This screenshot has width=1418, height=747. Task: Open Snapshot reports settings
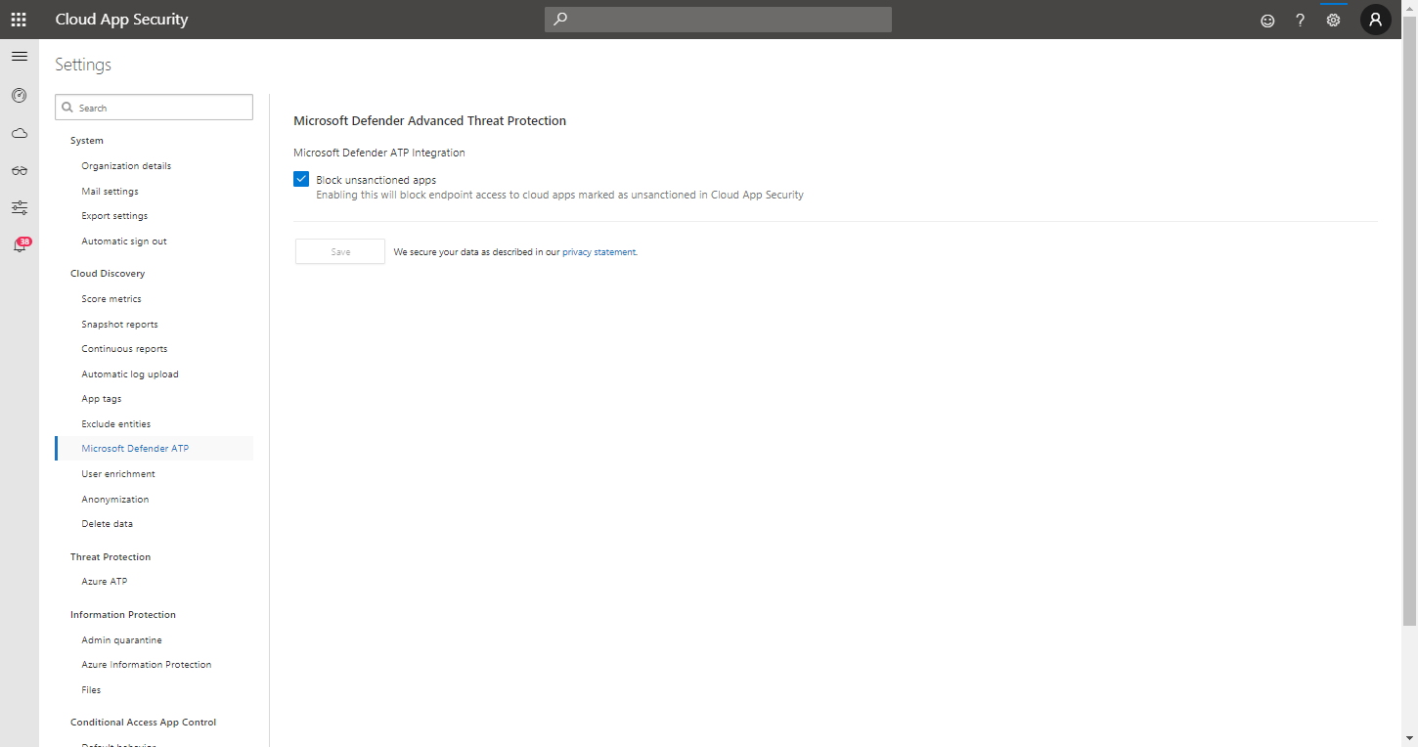[119, 325]
